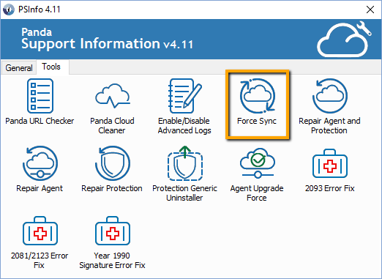Open the Protection Generic Uninstaller icon
The width and height of the screenshot is (382, 279).
[185, 163]
